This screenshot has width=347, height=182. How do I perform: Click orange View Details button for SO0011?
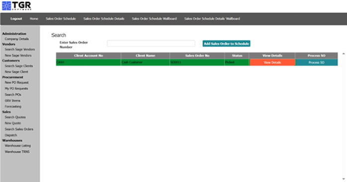point(272,62)
